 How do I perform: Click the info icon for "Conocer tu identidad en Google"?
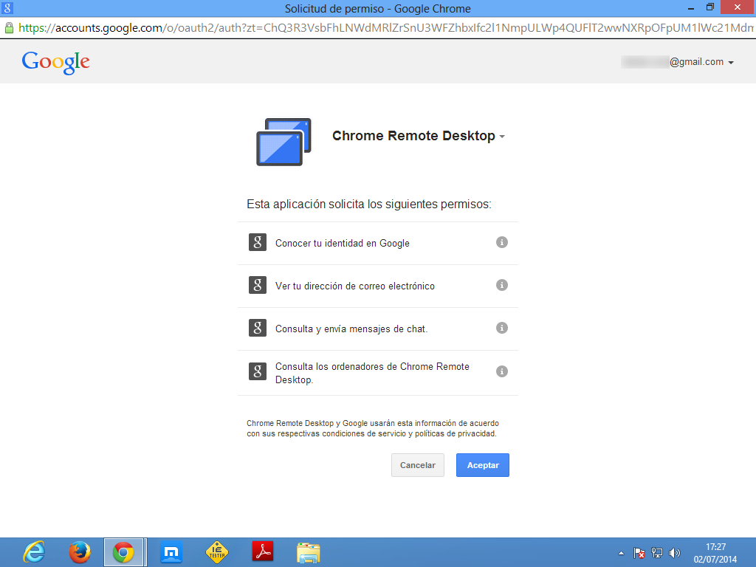point(502,242)
